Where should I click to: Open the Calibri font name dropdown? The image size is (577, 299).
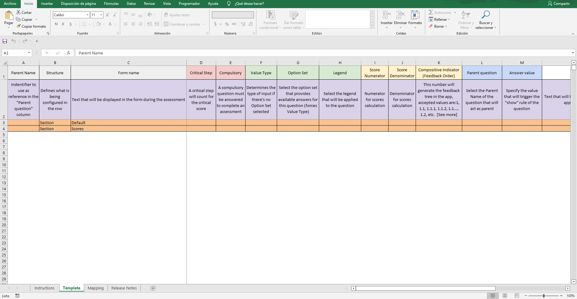(87, 15)
